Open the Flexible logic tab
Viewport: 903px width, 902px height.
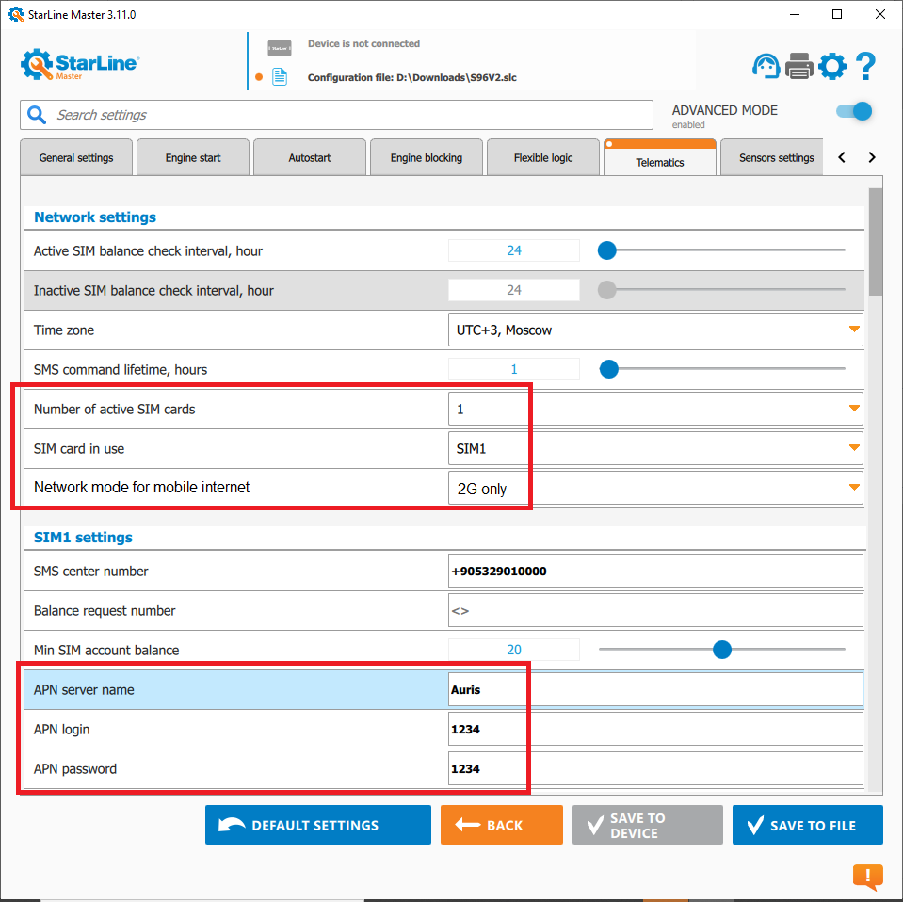[543, 158]
